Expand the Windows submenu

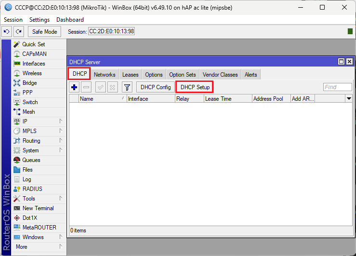tap(39, 237)
